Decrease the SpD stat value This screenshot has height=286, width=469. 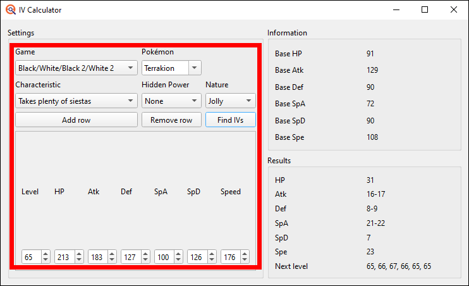[211, 260]
